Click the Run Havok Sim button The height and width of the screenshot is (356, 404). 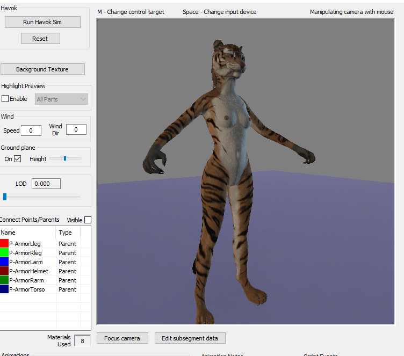42,22
